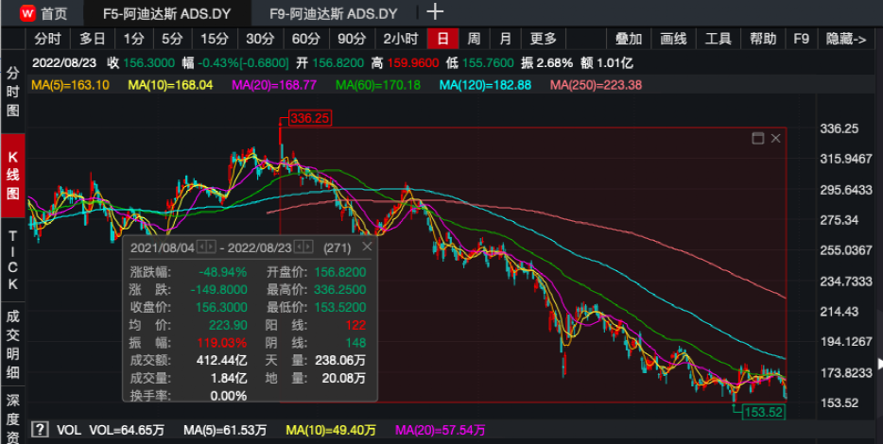Step end date 2022/08/23 backward
Screen dimensions: 883x444
pos(299,248)
